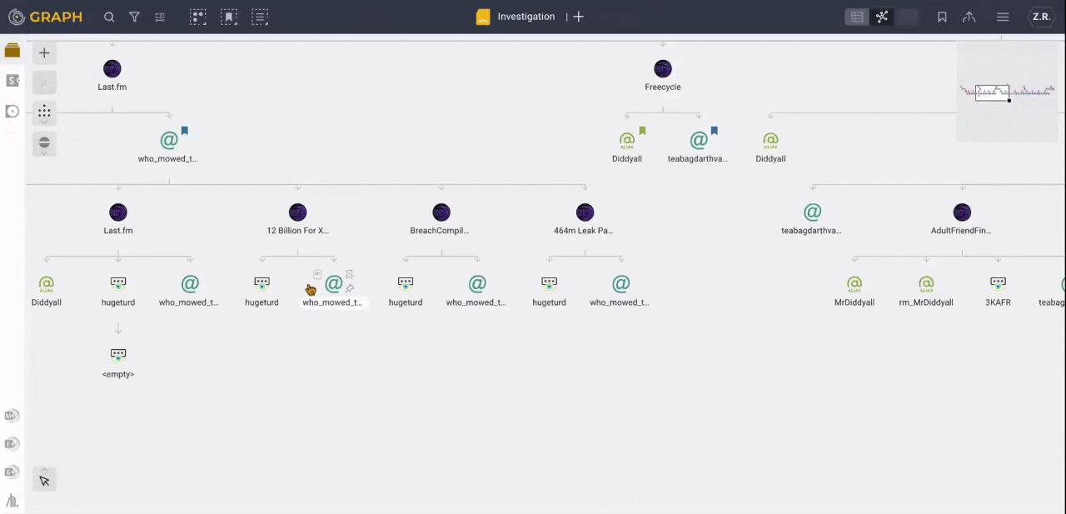Open the gold folder panel in the sidebar

click(12, 51)
